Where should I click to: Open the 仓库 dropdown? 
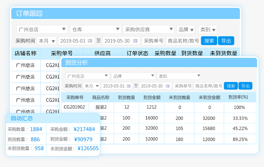96,29
